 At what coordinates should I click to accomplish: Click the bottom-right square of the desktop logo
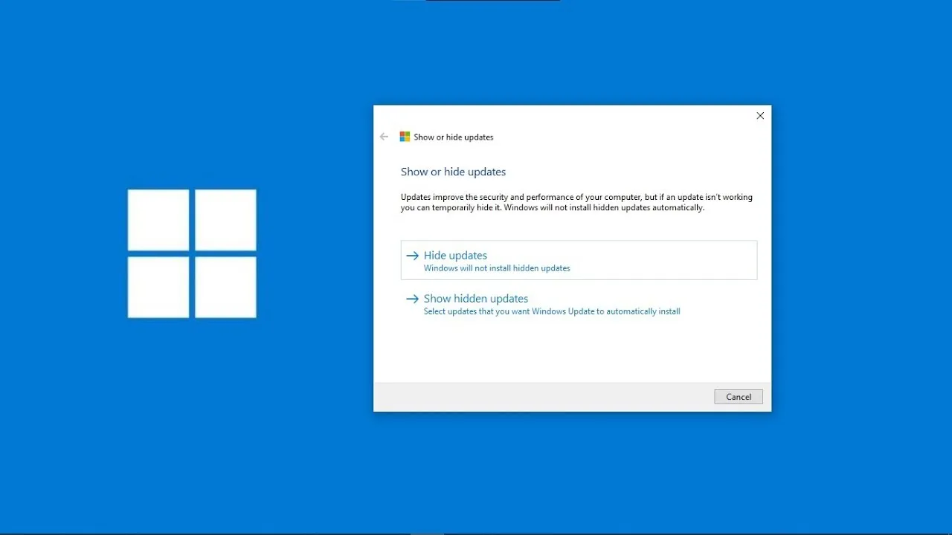click(x=225, y=288)
